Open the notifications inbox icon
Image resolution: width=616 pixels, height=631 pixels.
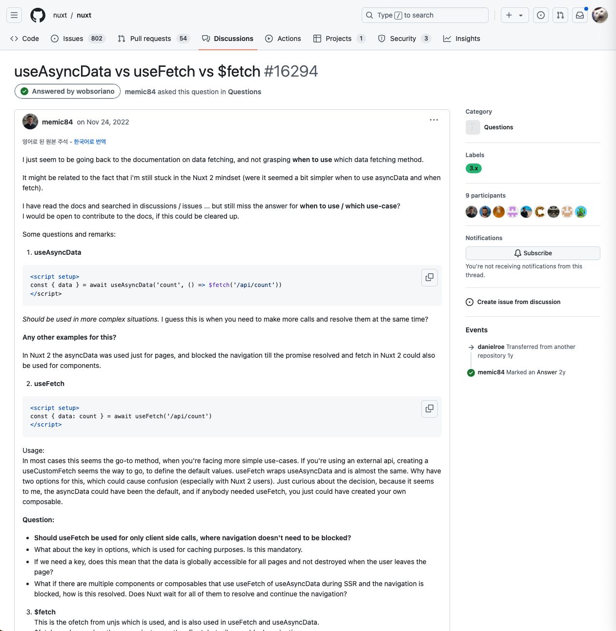tap(580, 15)
